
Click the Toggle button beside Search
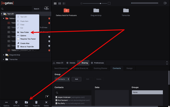click(46, 9)
